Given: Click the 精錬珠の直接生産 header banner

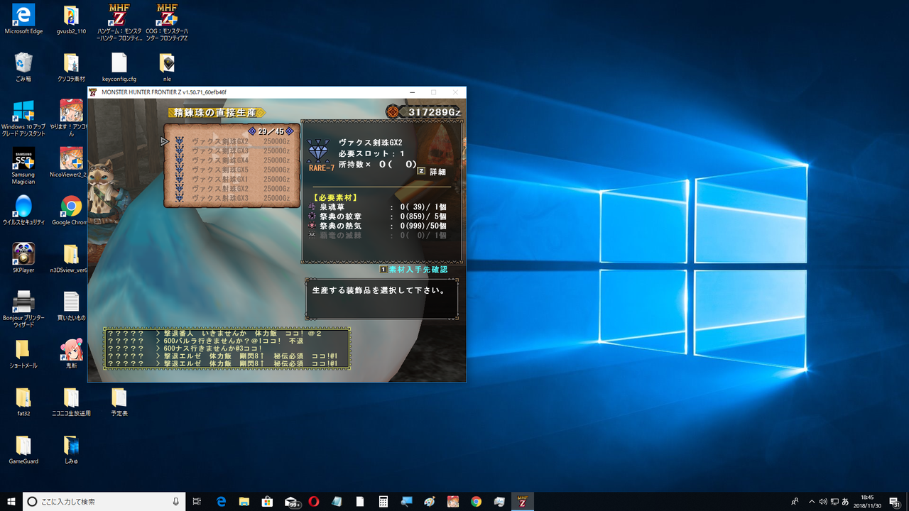Looking at the screenshot, I should point(217,112).
